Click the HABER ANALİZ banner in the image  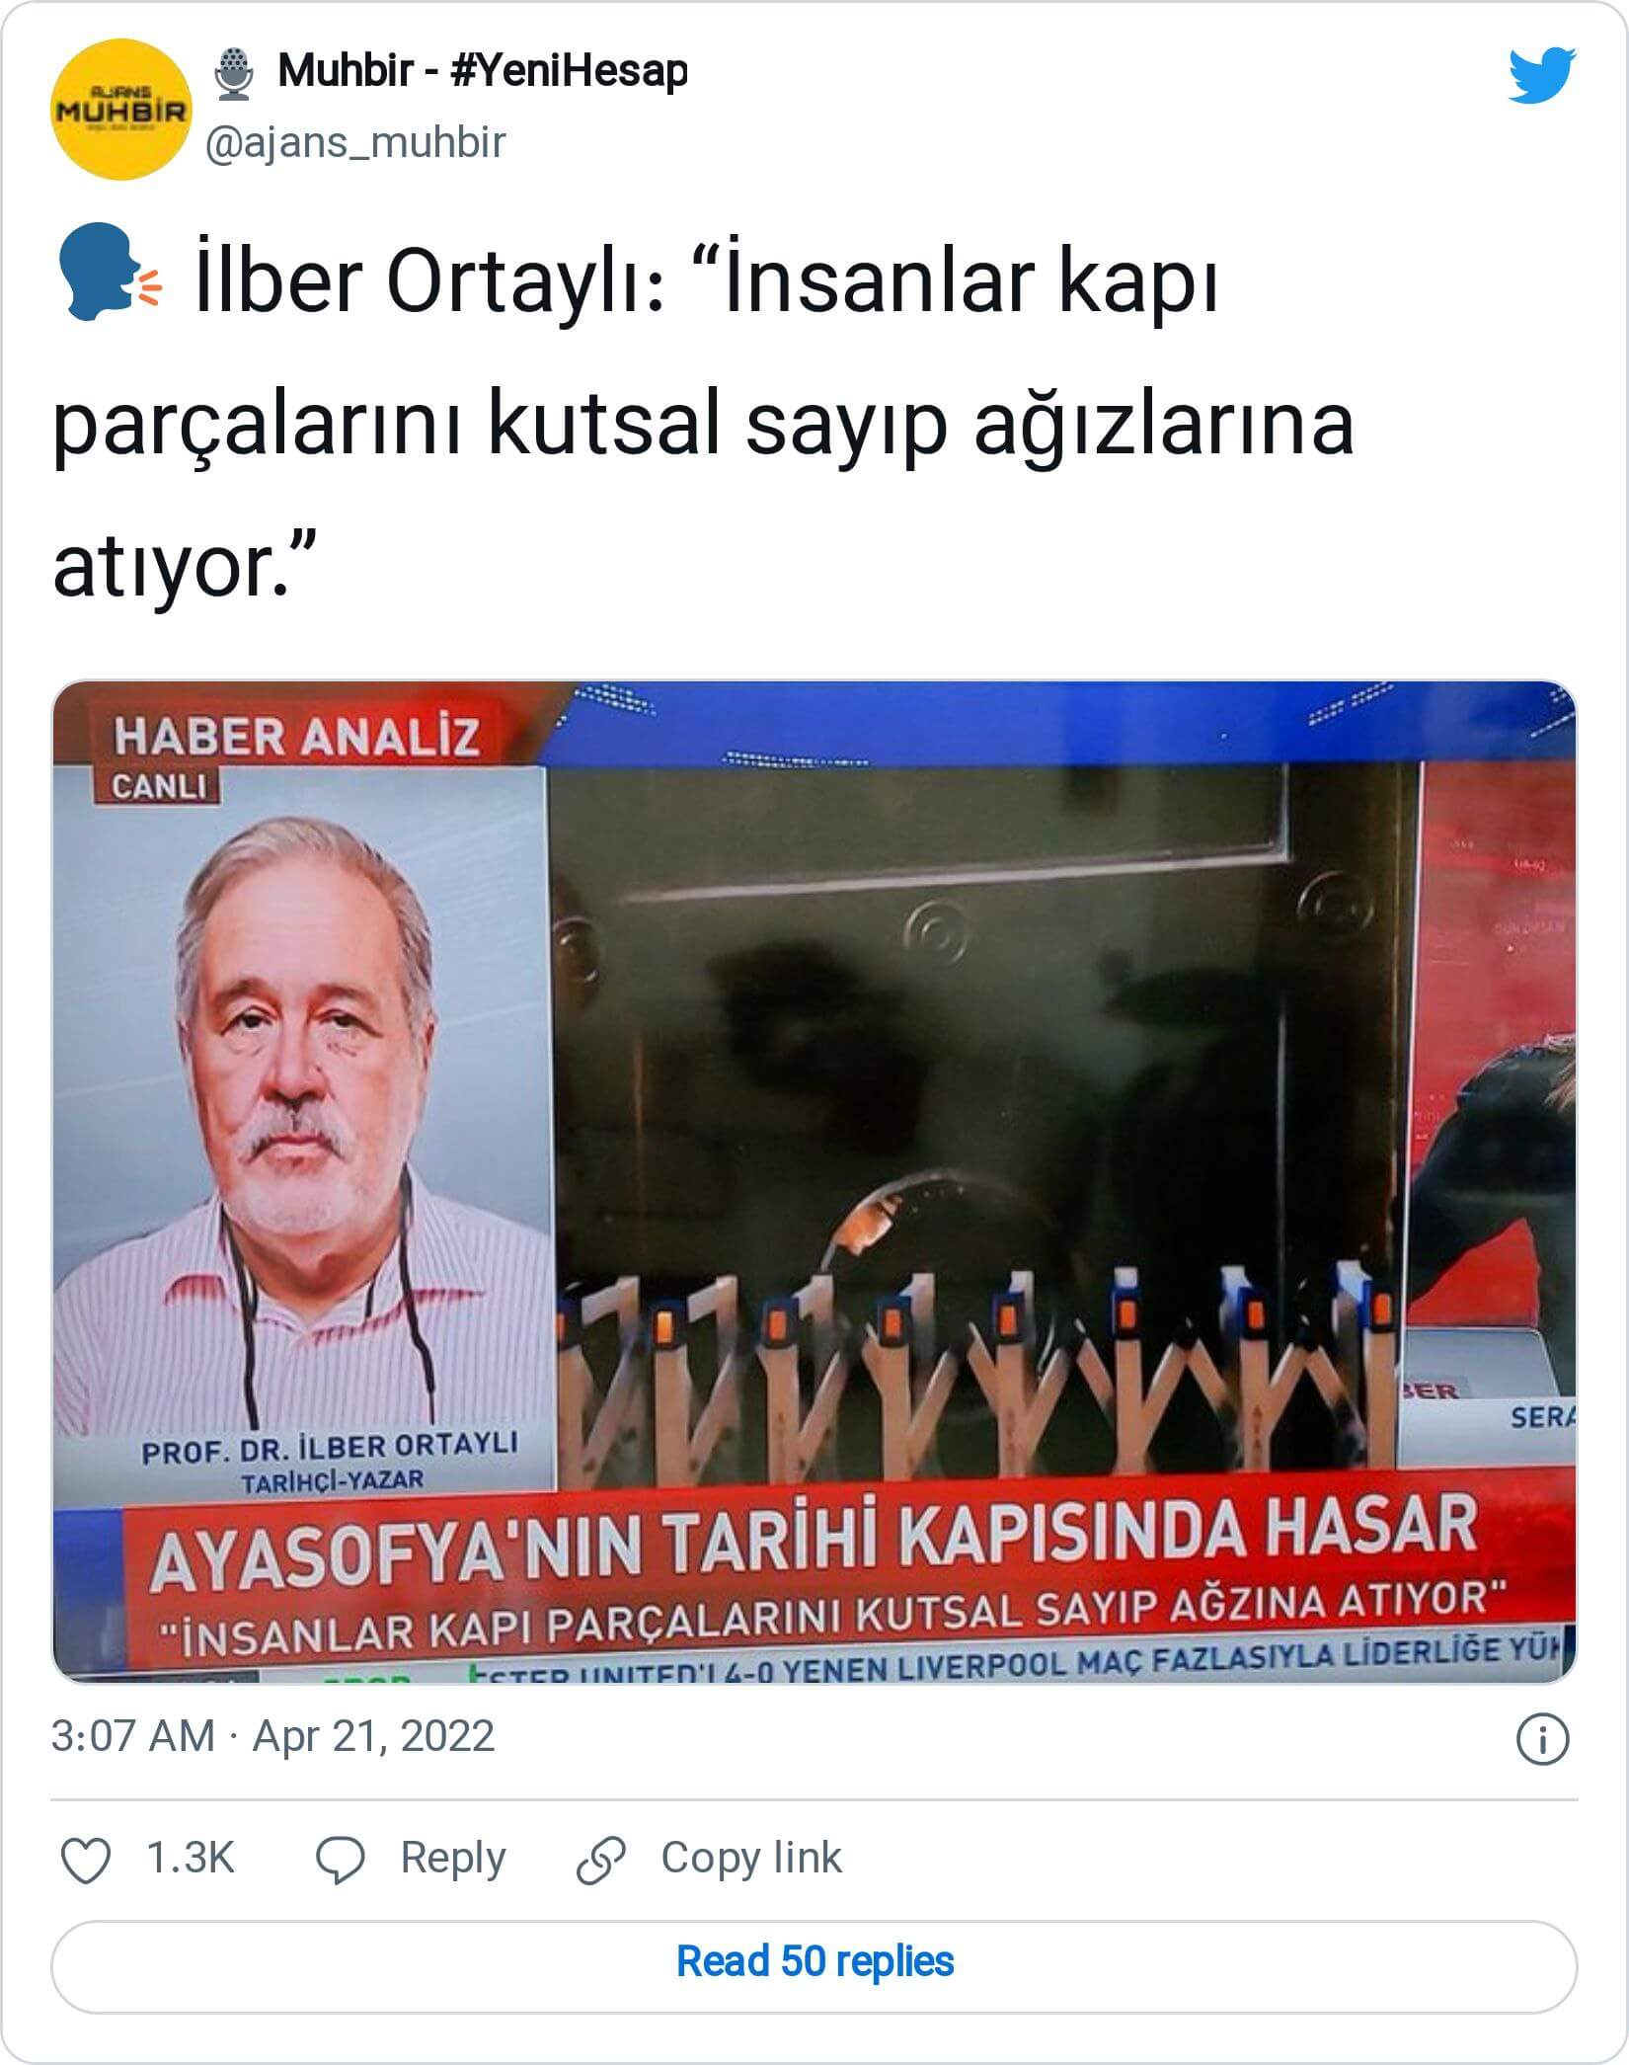(x=296, y=738)
